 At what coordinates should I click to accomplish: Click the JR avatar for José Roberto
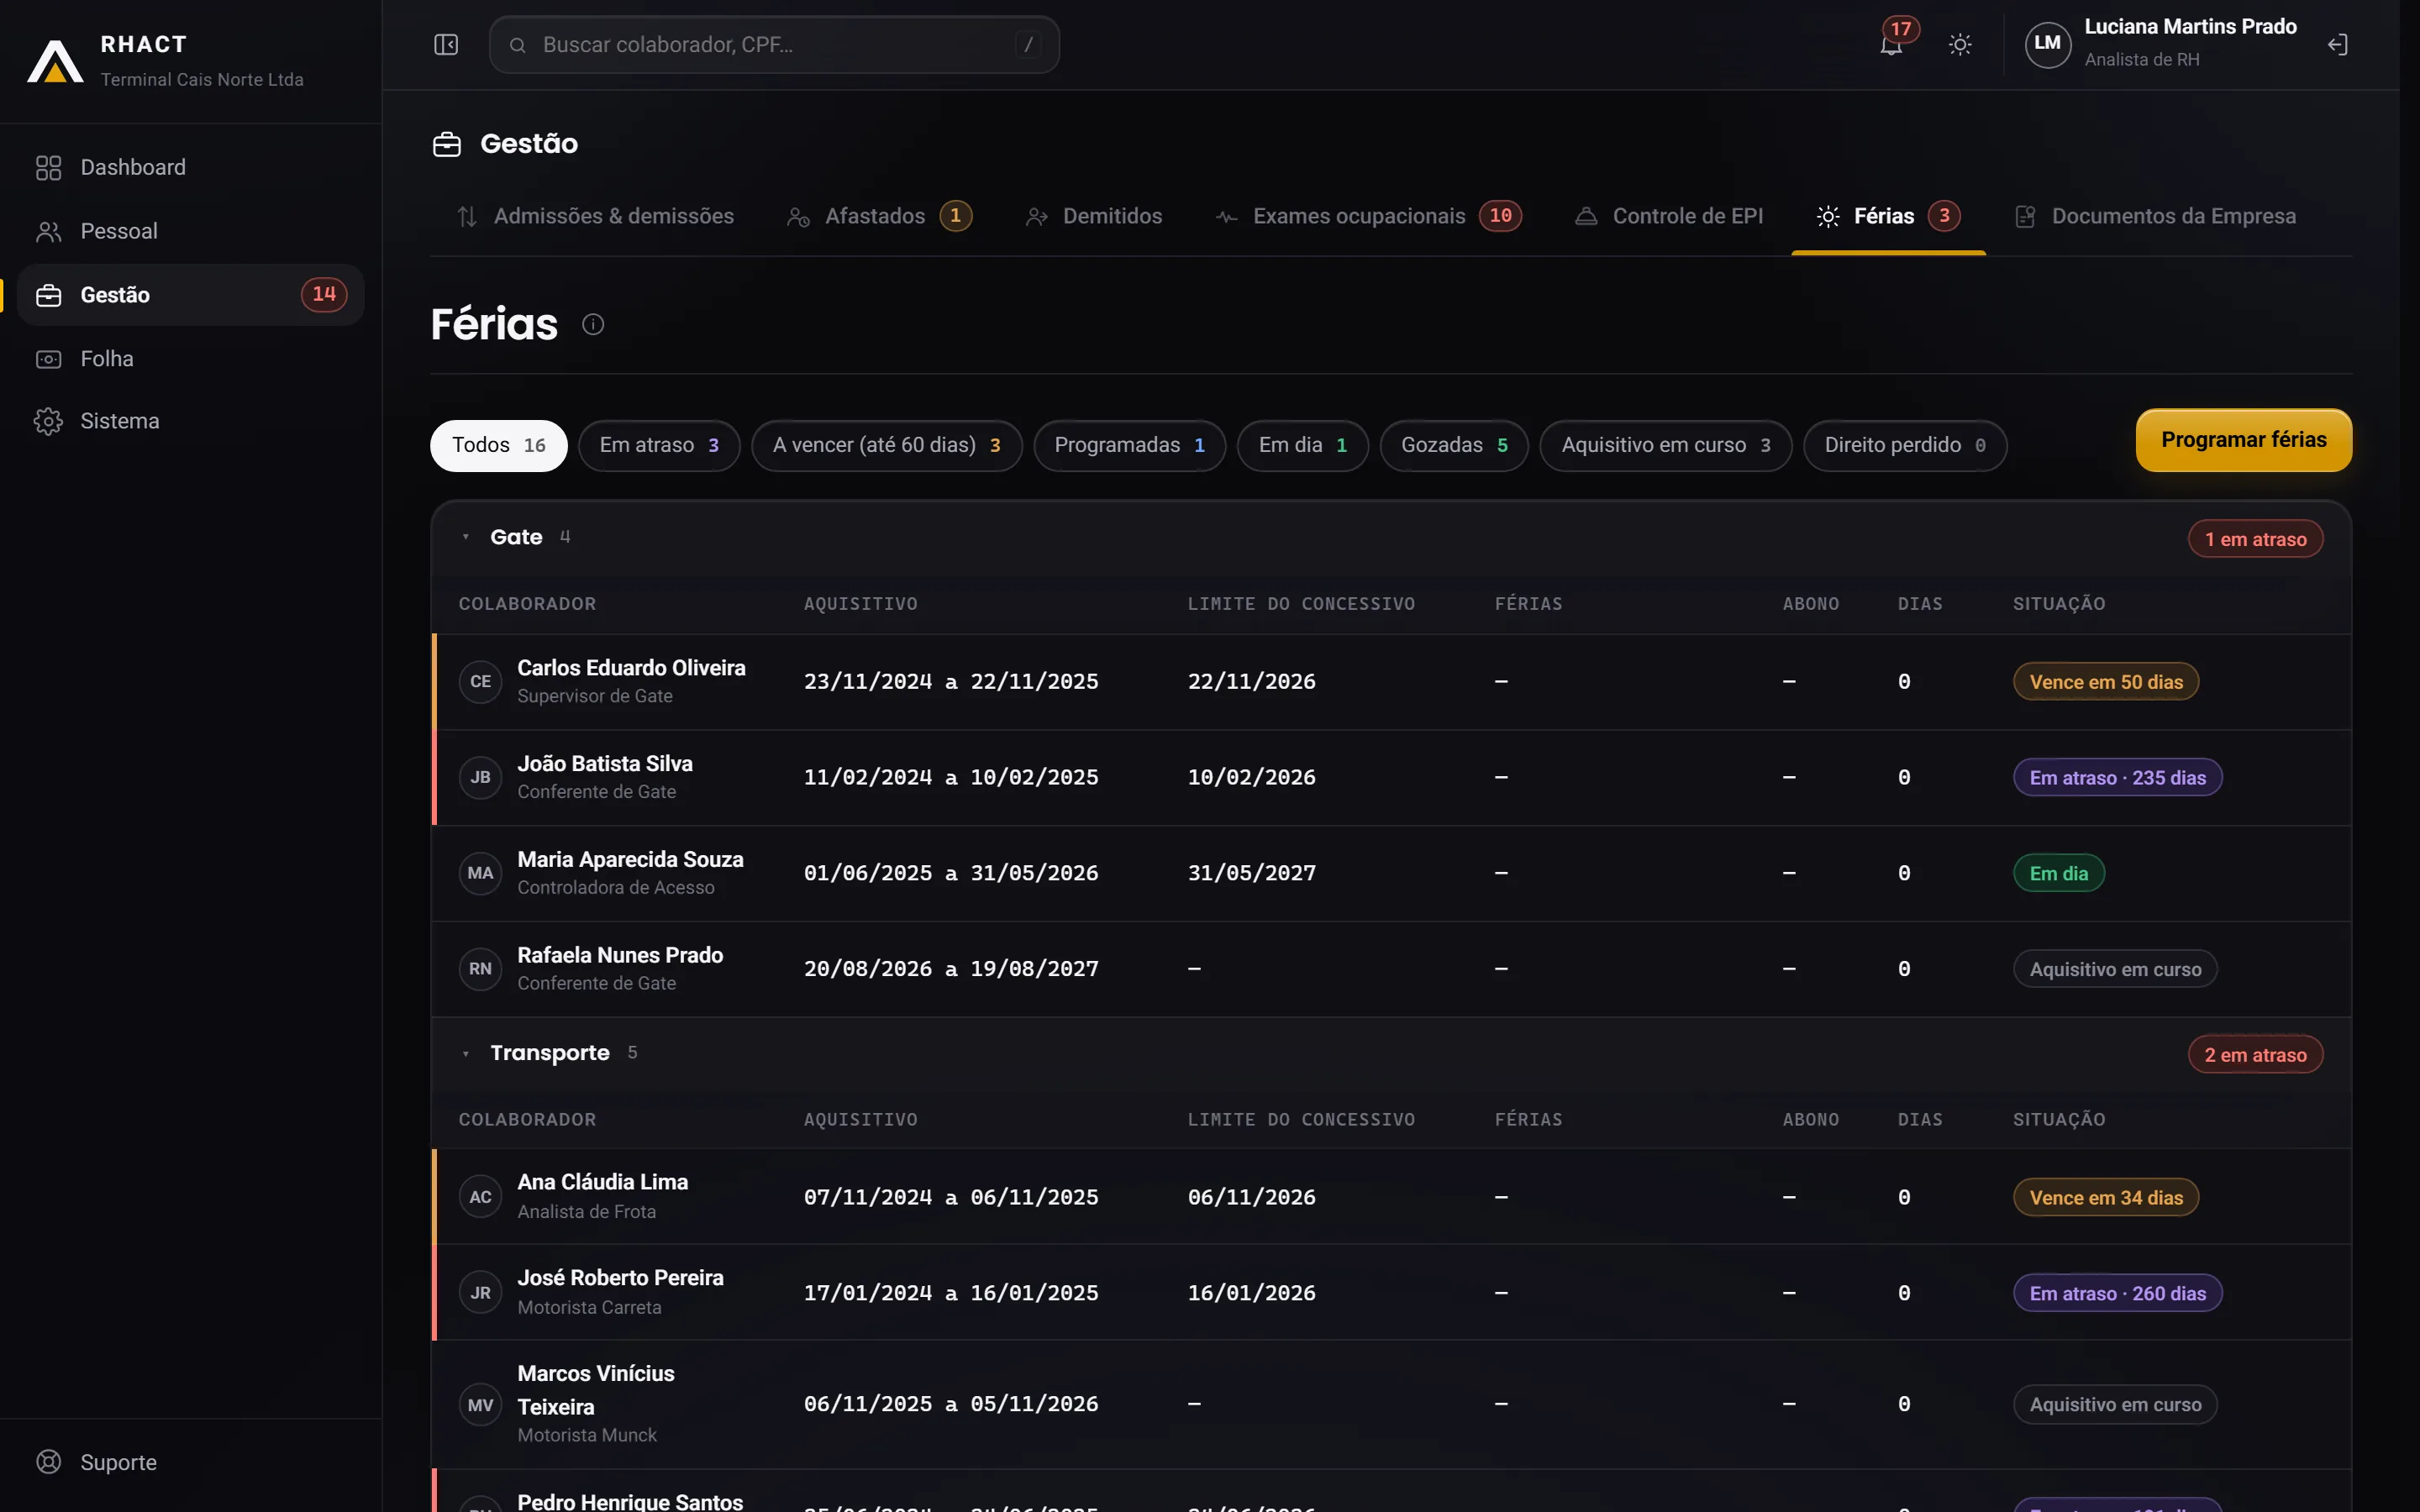pos(480,1293)
